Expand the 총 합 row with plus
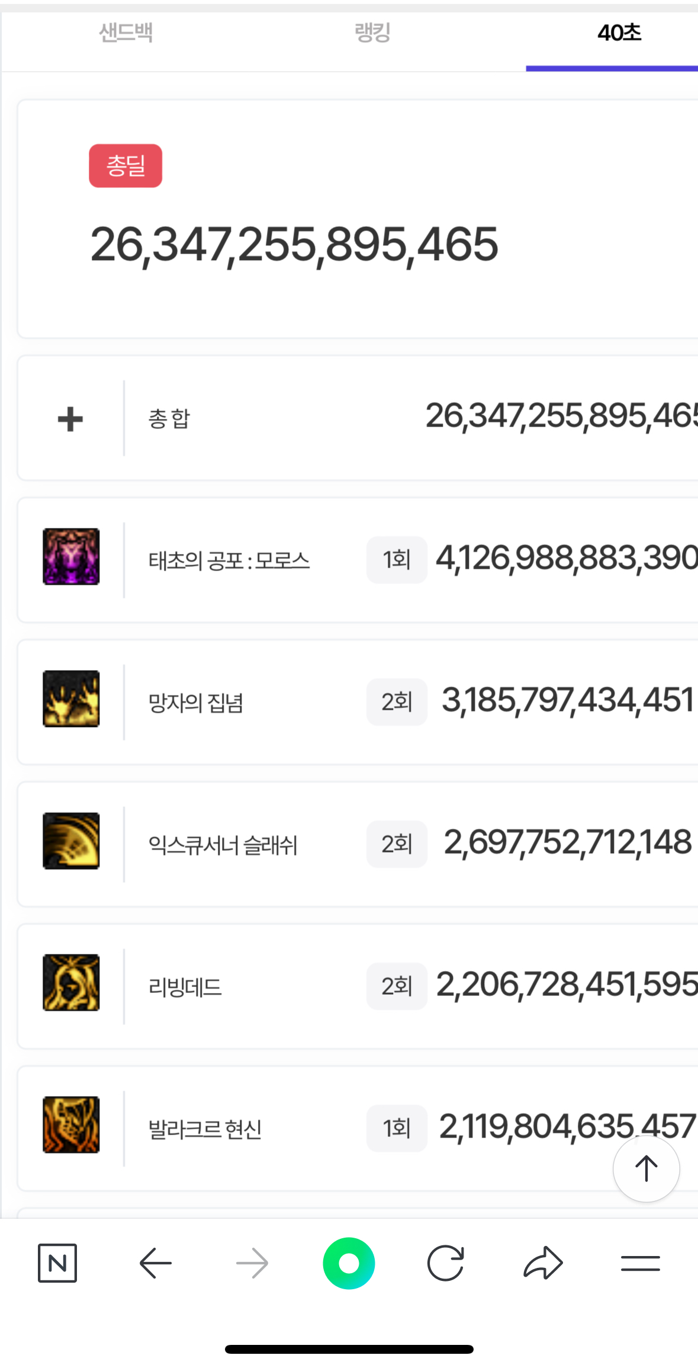Screen dimensions: 698x1368 click(x=70, y=419)
